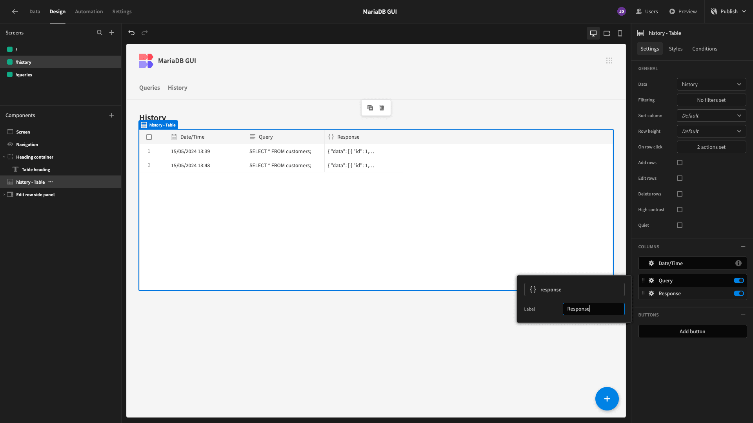Switch to tablet preview mode

coord(607,33)
